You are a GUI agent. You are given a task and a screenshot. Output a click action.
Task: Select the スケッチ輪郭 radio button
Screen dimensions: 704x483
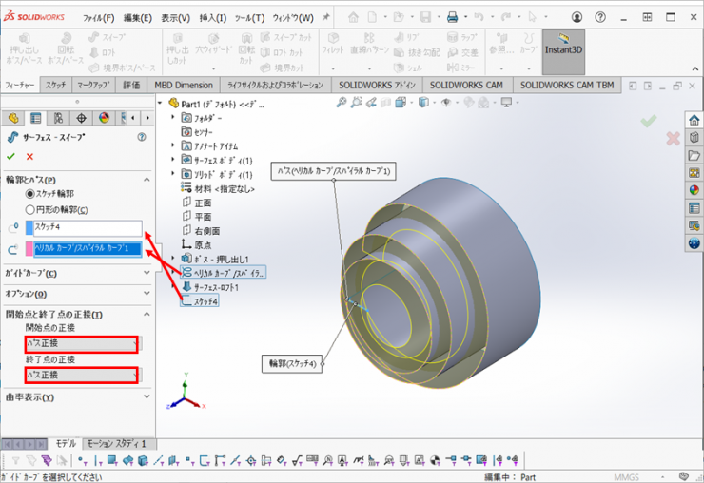pos(30,194)
